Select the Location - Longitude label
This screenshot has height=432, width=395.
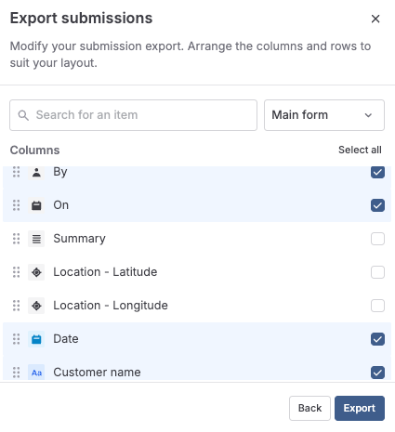pyautogui.click(x=111, y=306)
